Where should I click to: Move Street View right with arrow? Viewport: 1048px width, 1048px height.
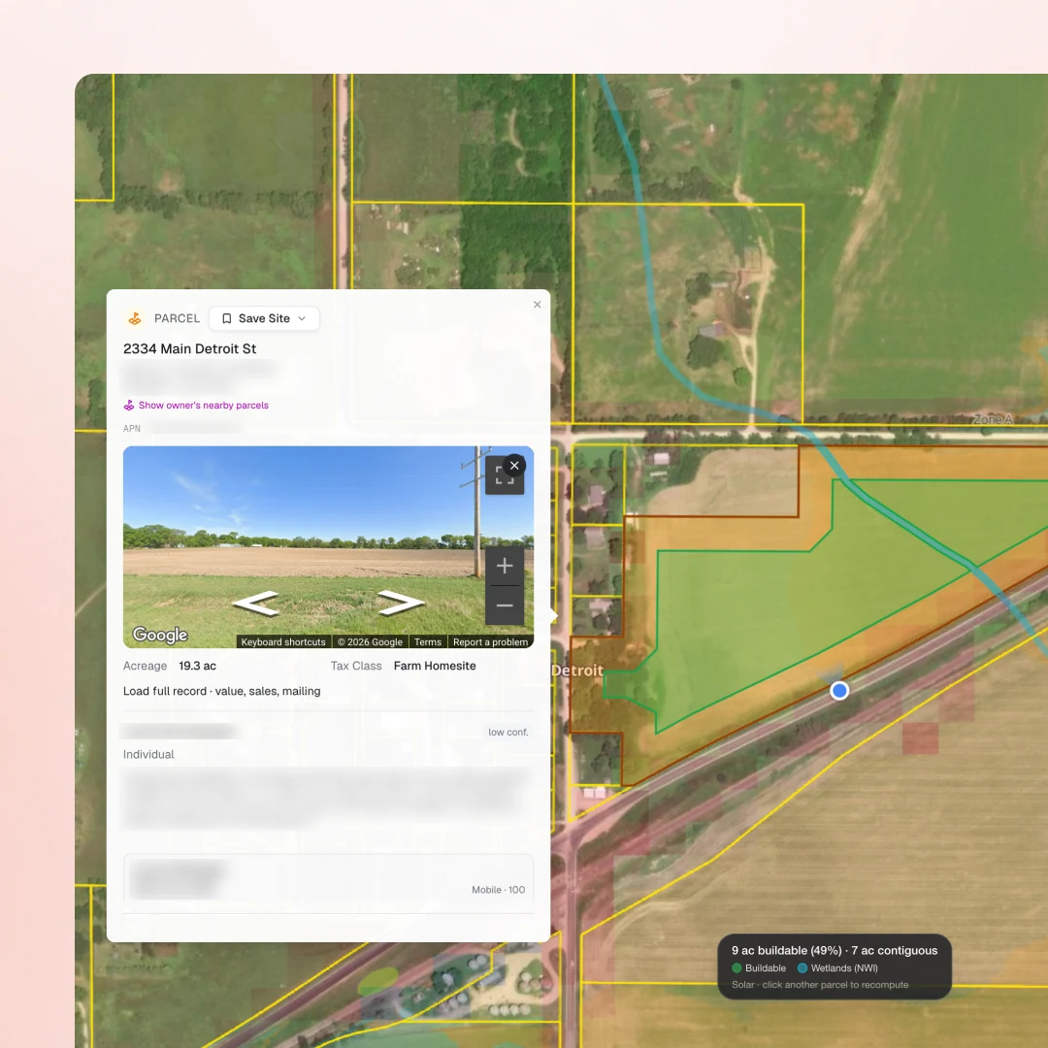(x=401, y=603)
